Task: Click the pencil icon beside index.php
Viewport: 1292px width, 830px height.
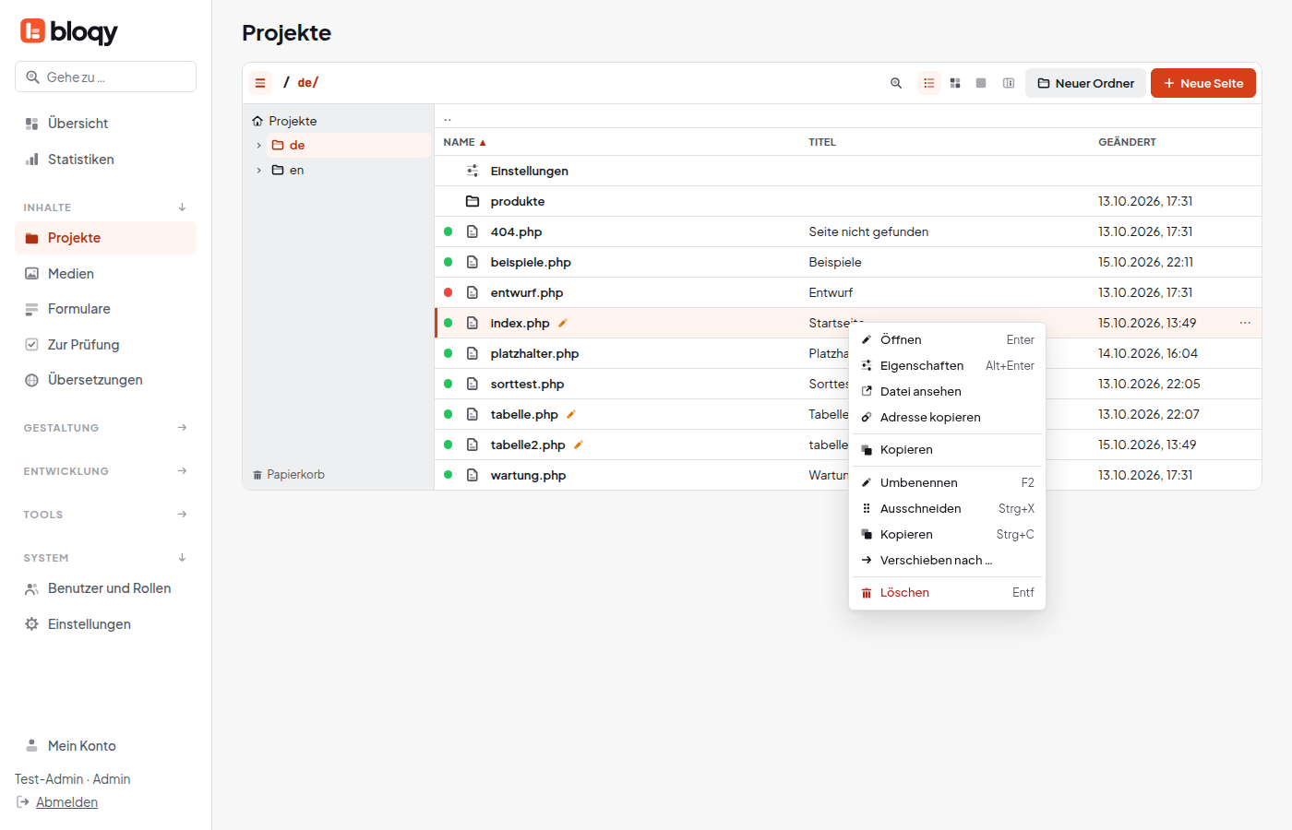Action: click(563, 323)
